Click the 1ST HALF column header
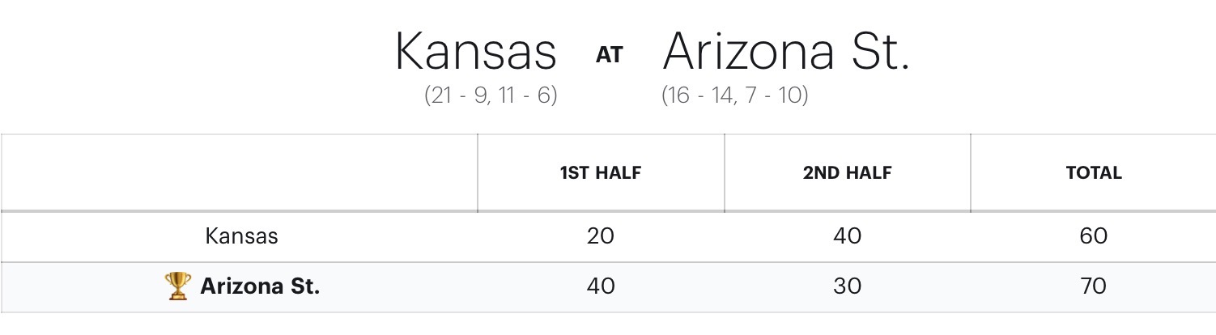 pos(600,173)
